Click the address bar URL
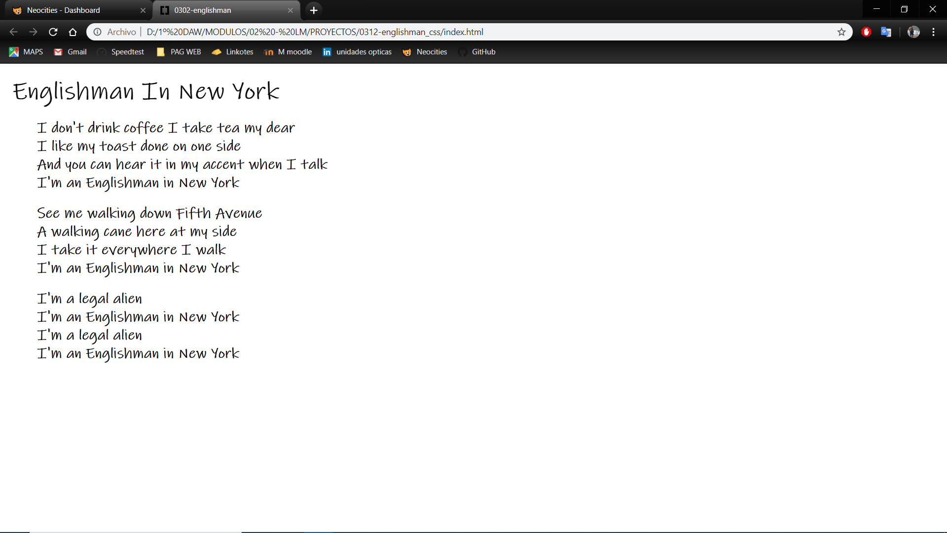 315,32
